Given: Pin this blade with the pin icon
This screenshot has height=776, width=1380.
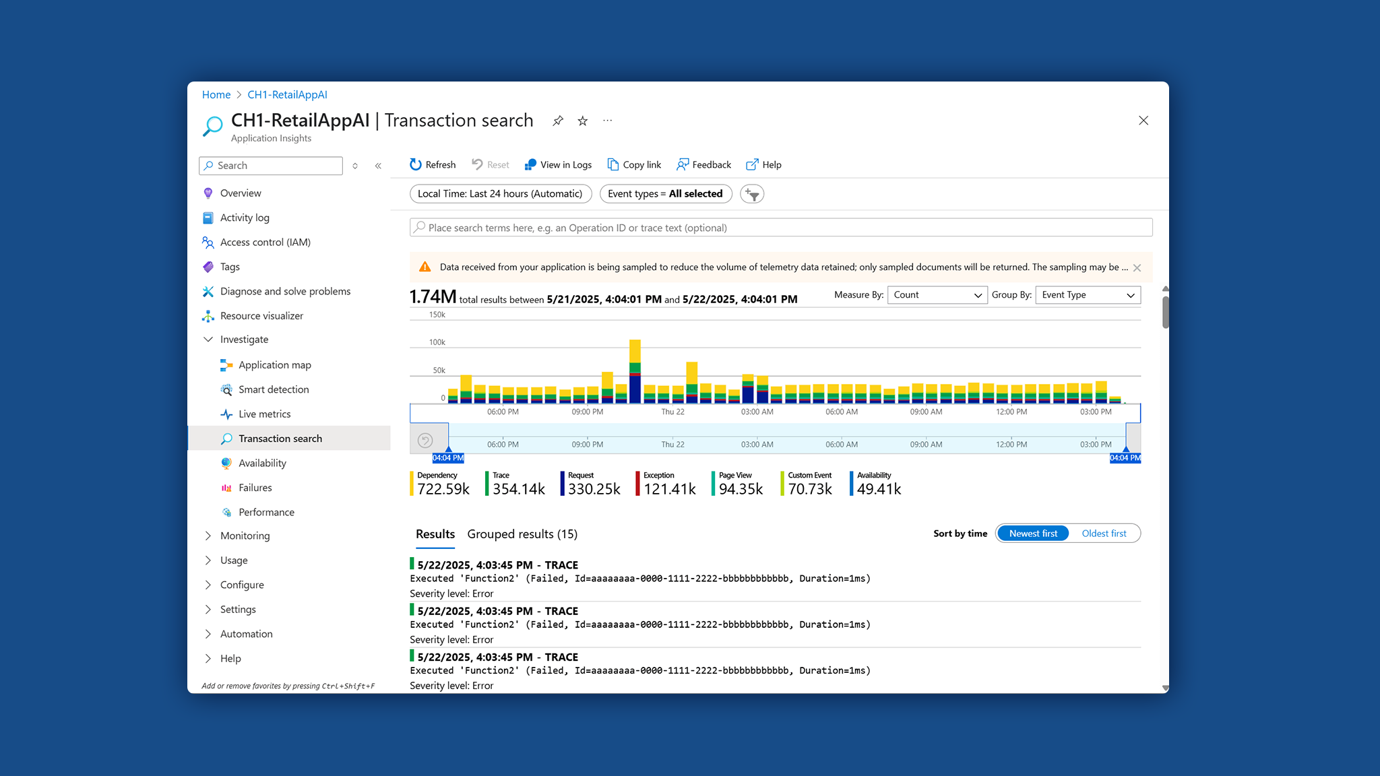Looking at the screenshot, I should [558, 121].
